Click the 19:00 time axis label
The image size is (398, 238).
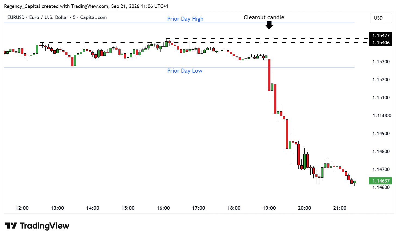pyautogui.click(x=269, y=208)
